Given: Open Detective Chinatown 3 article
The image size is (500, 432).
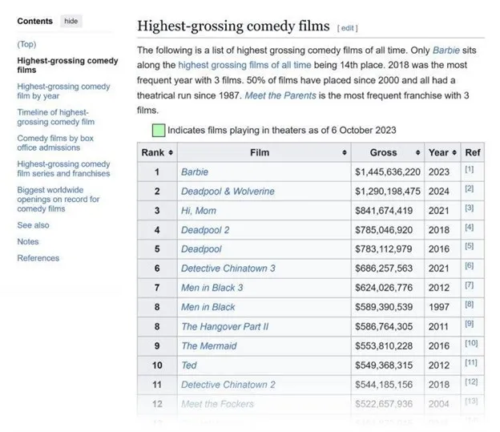Looking at the screenshot, I should [x=228, y=268].
